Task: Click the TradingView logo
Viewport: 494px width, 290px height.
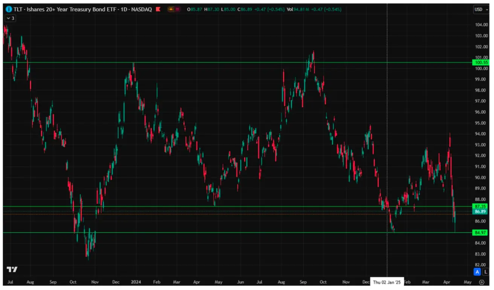Action: [x=12, y=269]
